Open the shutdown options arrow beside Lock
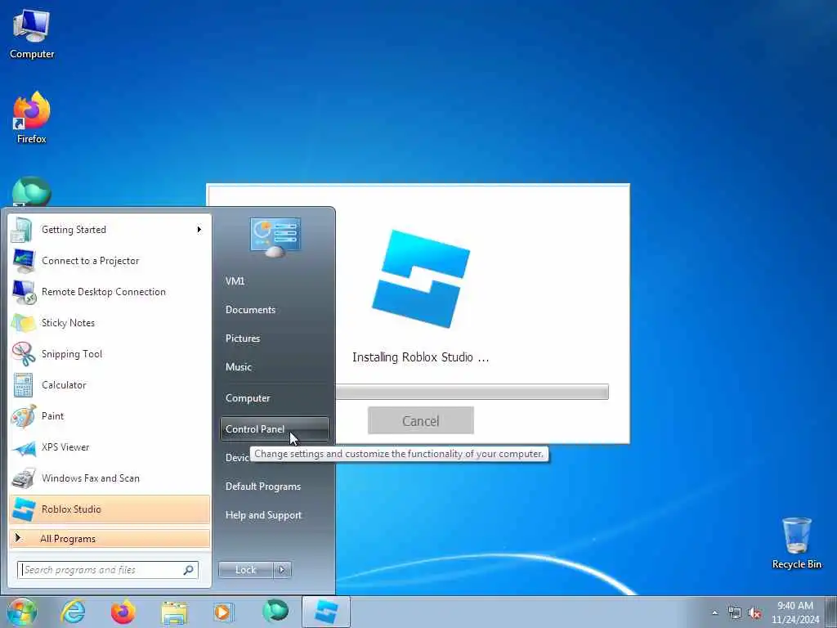Viewport: 837px width, 628px height. tap(282, 570)
